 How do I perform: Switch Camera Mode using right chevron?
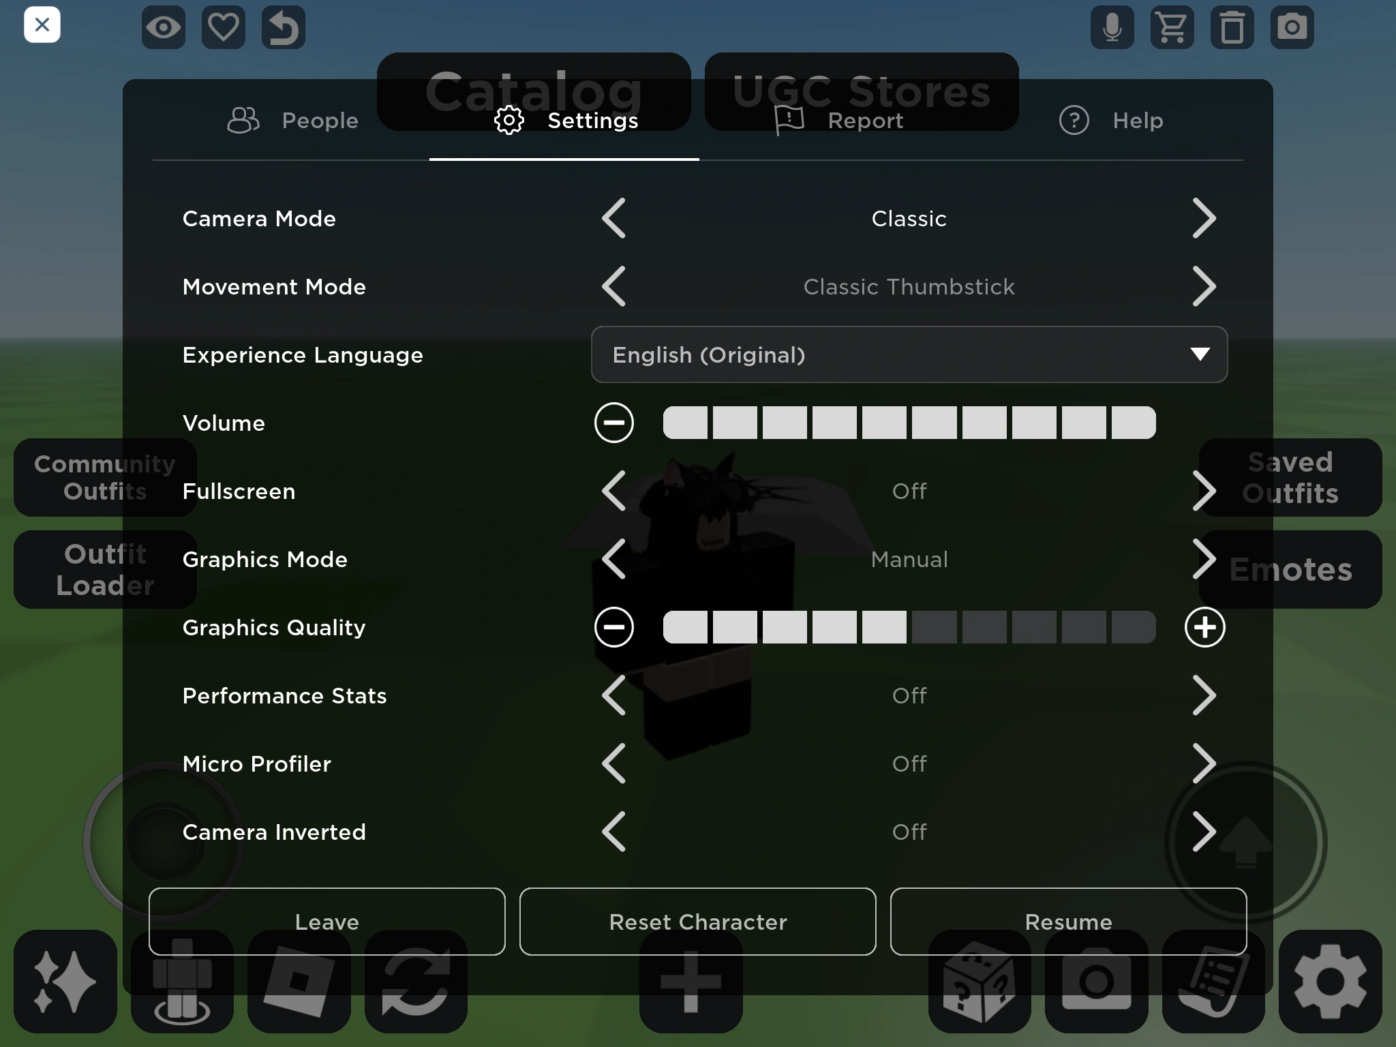[1206, 218]
